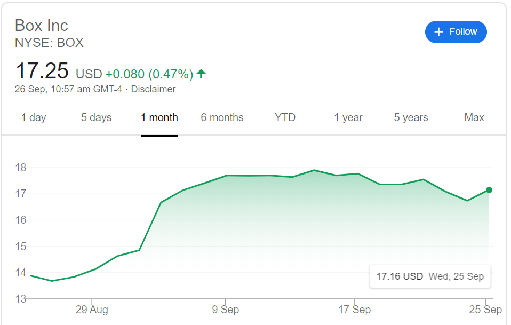
Task: Open the Max historical chart view
Action: (474, 117)
